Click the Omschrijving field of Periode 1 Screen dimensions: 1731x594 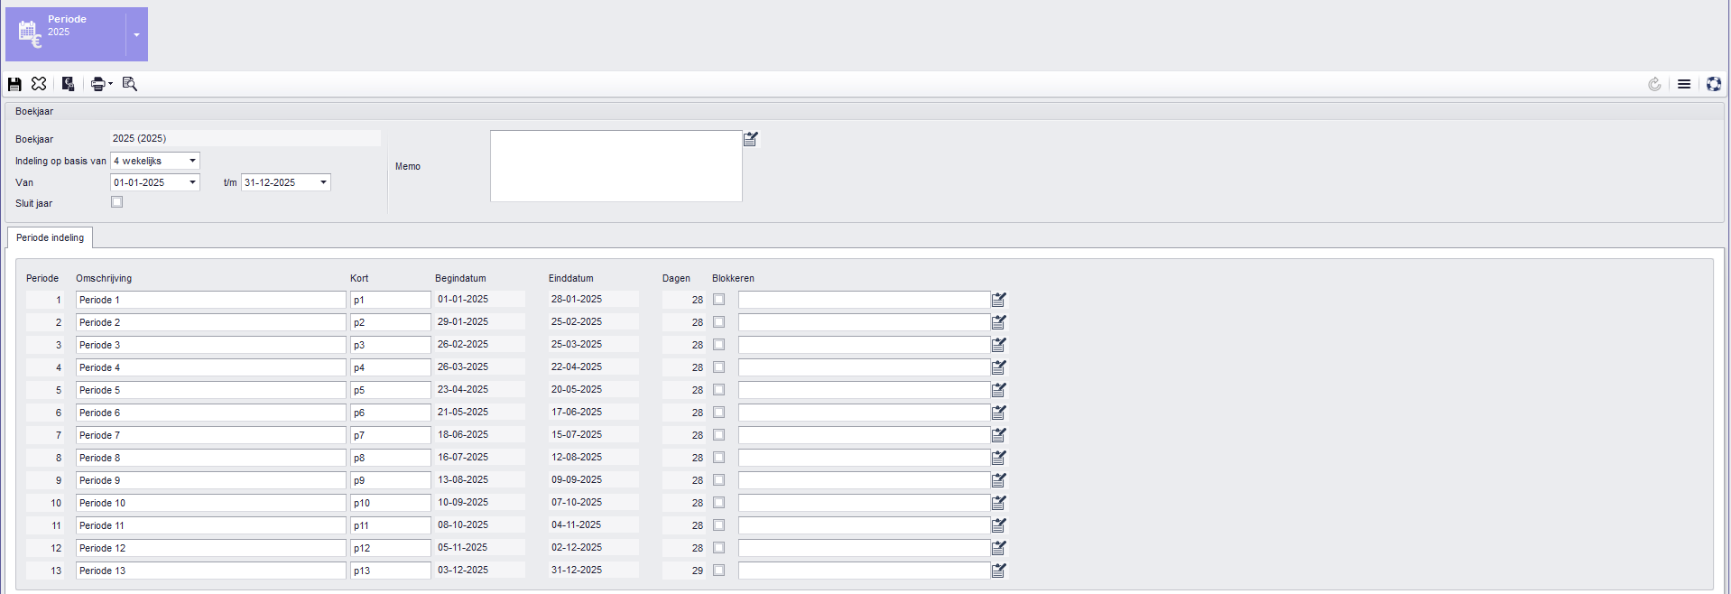[x=210, y=300]
